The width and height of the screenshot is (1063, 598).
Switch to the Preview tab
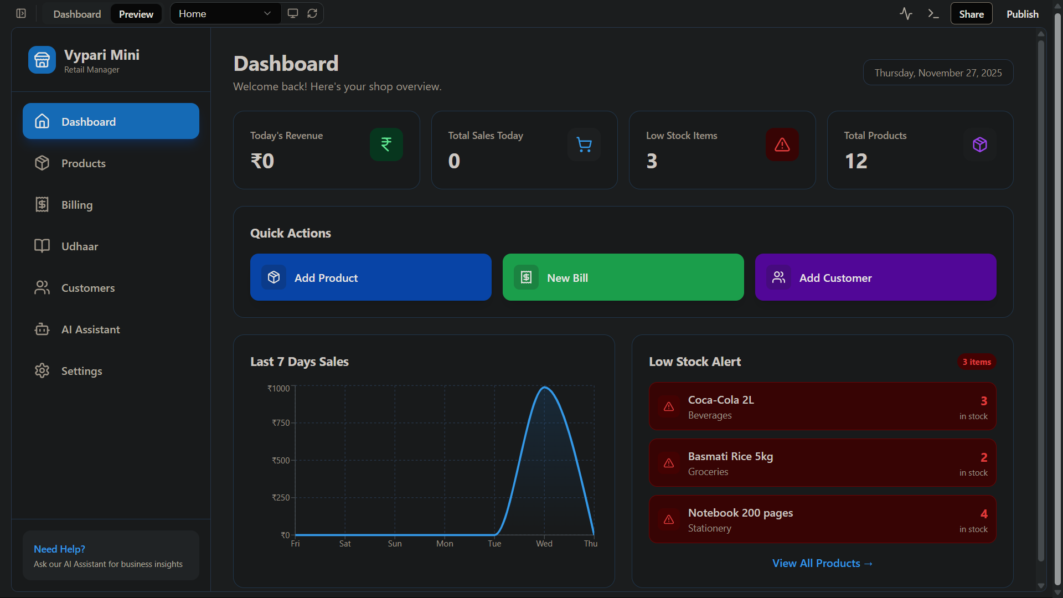tap(136, 14)
